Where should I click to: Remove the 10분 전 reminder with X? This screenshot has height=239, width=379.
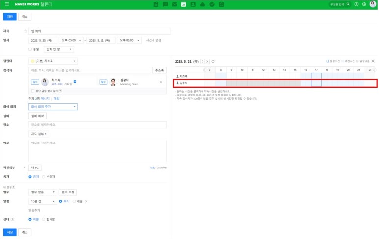click(x=86, y=201)
